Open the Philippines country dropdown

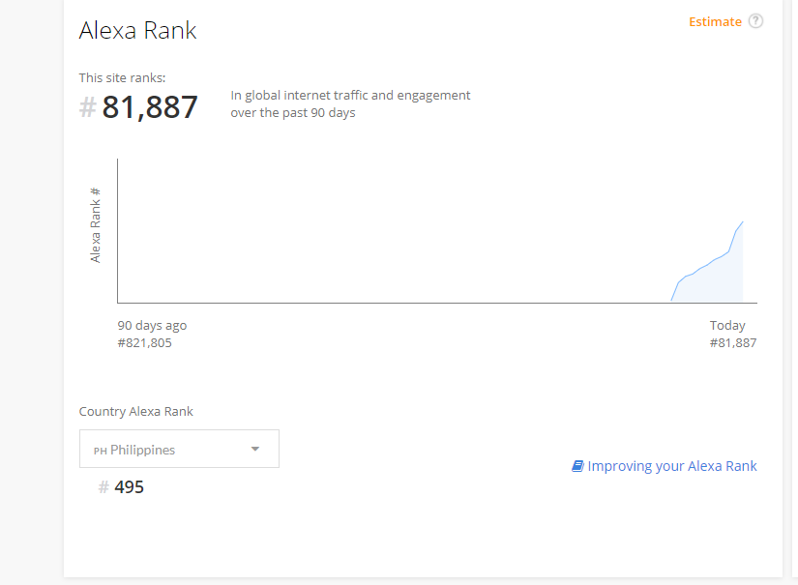pyautogui.click(x=179, y=449)
